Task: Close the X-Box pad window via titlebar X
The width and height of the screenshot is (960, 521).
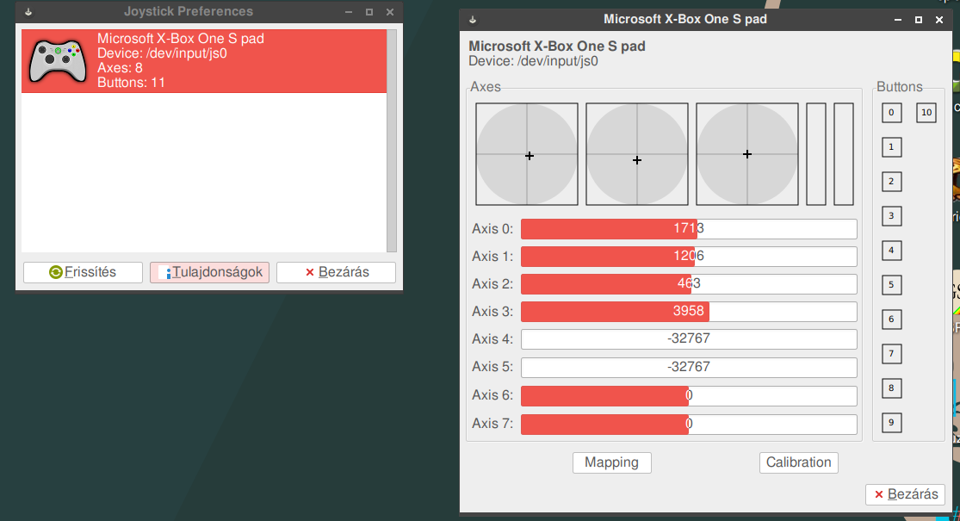Action: (x=939, y=20)
